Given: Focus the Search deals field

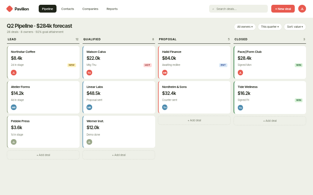Looking at the screenshot, I should (238, 9).
